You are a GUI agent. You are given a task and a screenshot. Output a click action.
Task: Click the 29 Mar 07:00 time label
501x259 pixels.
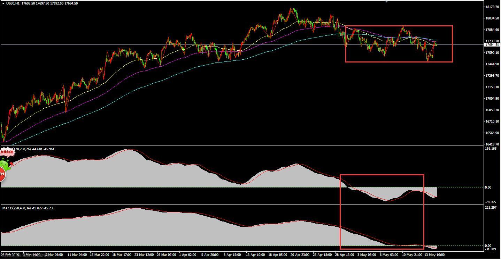167,255
